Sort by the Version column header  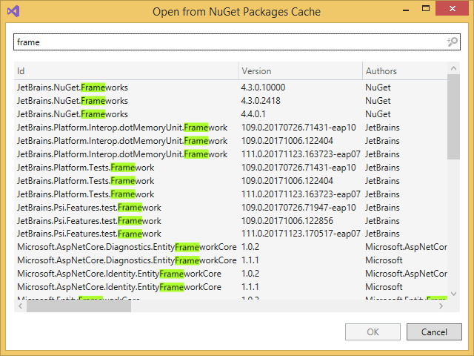point(300,71)
